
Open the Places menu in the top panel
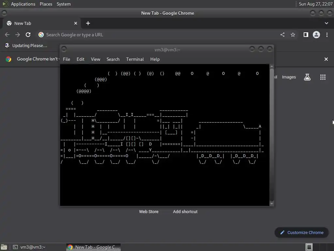46,4
